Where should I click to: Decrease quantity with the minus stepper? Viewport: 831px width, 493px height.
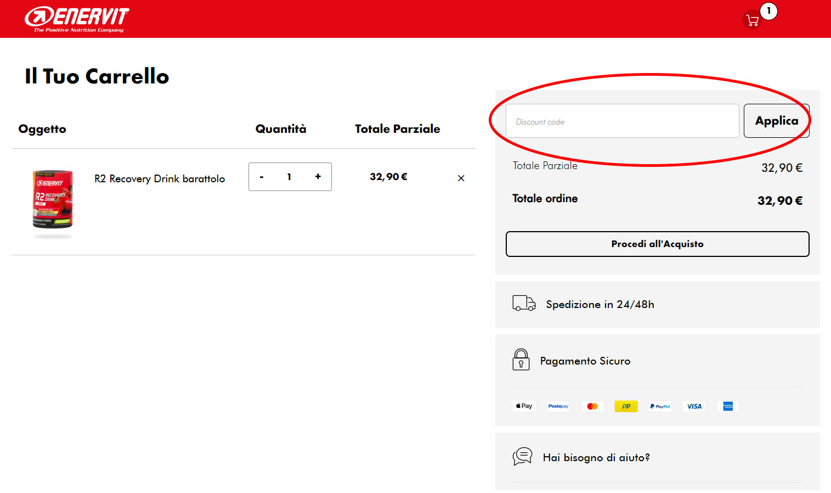(262, 177)
